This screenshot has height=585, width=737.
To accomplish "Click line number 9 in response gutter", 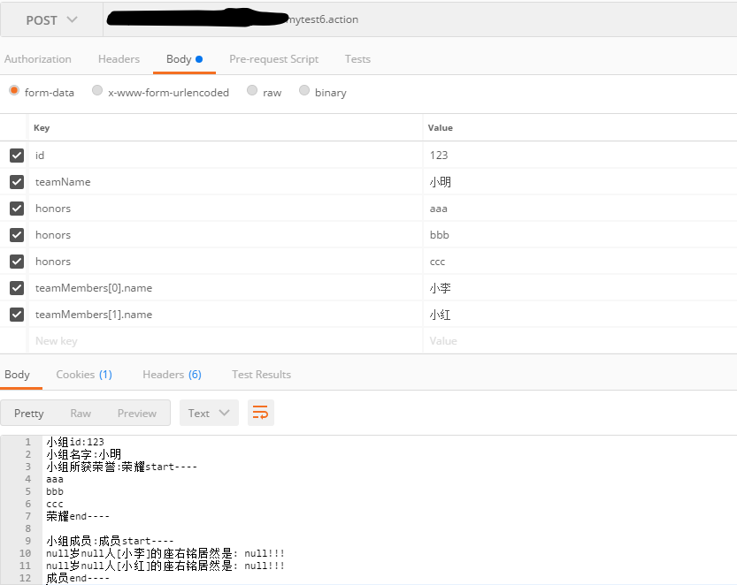I will pyautogui.click(x=28, y=541).
